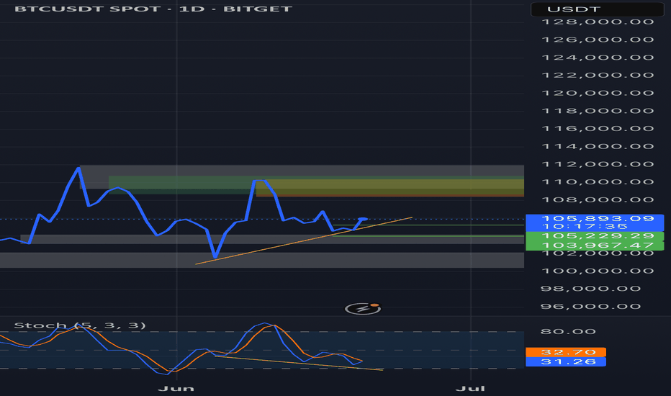Click the 96,000.00 price scale label
The image size is (671, 396).
[590, 306]
